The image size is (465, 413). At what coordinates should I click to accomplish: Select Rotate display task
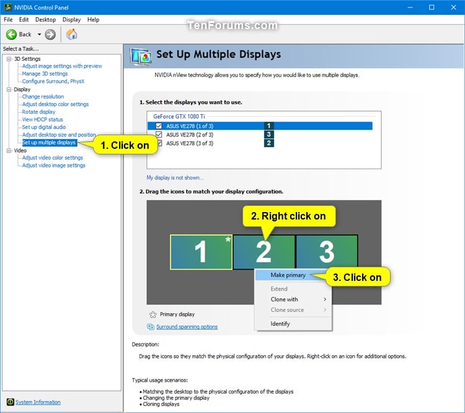point(38,112)
